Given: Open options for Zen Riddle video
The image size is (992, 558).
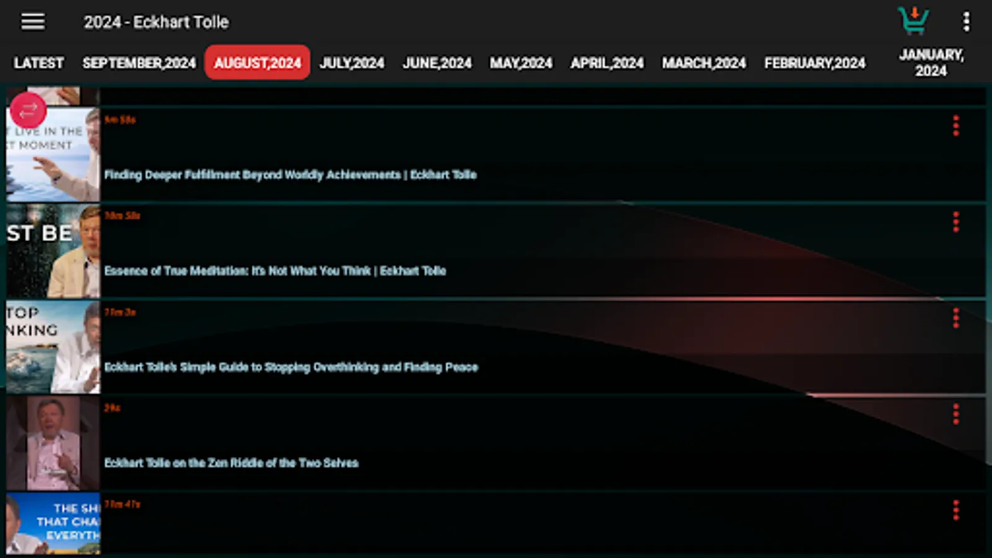Looking at the screenshot, I should 955,414.
